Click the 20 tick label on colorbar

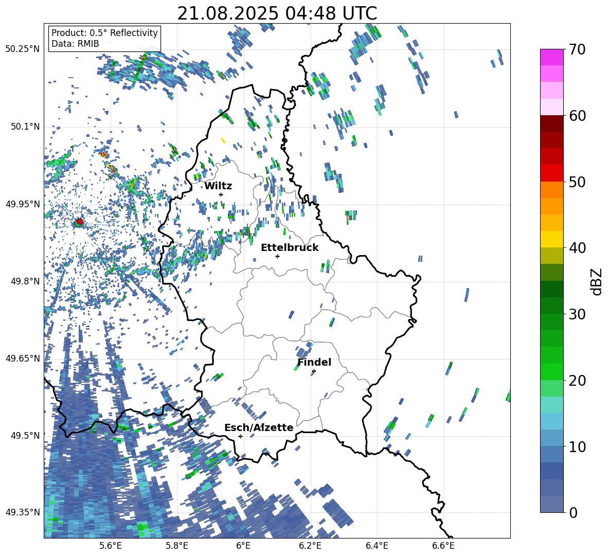coord(577,380)
